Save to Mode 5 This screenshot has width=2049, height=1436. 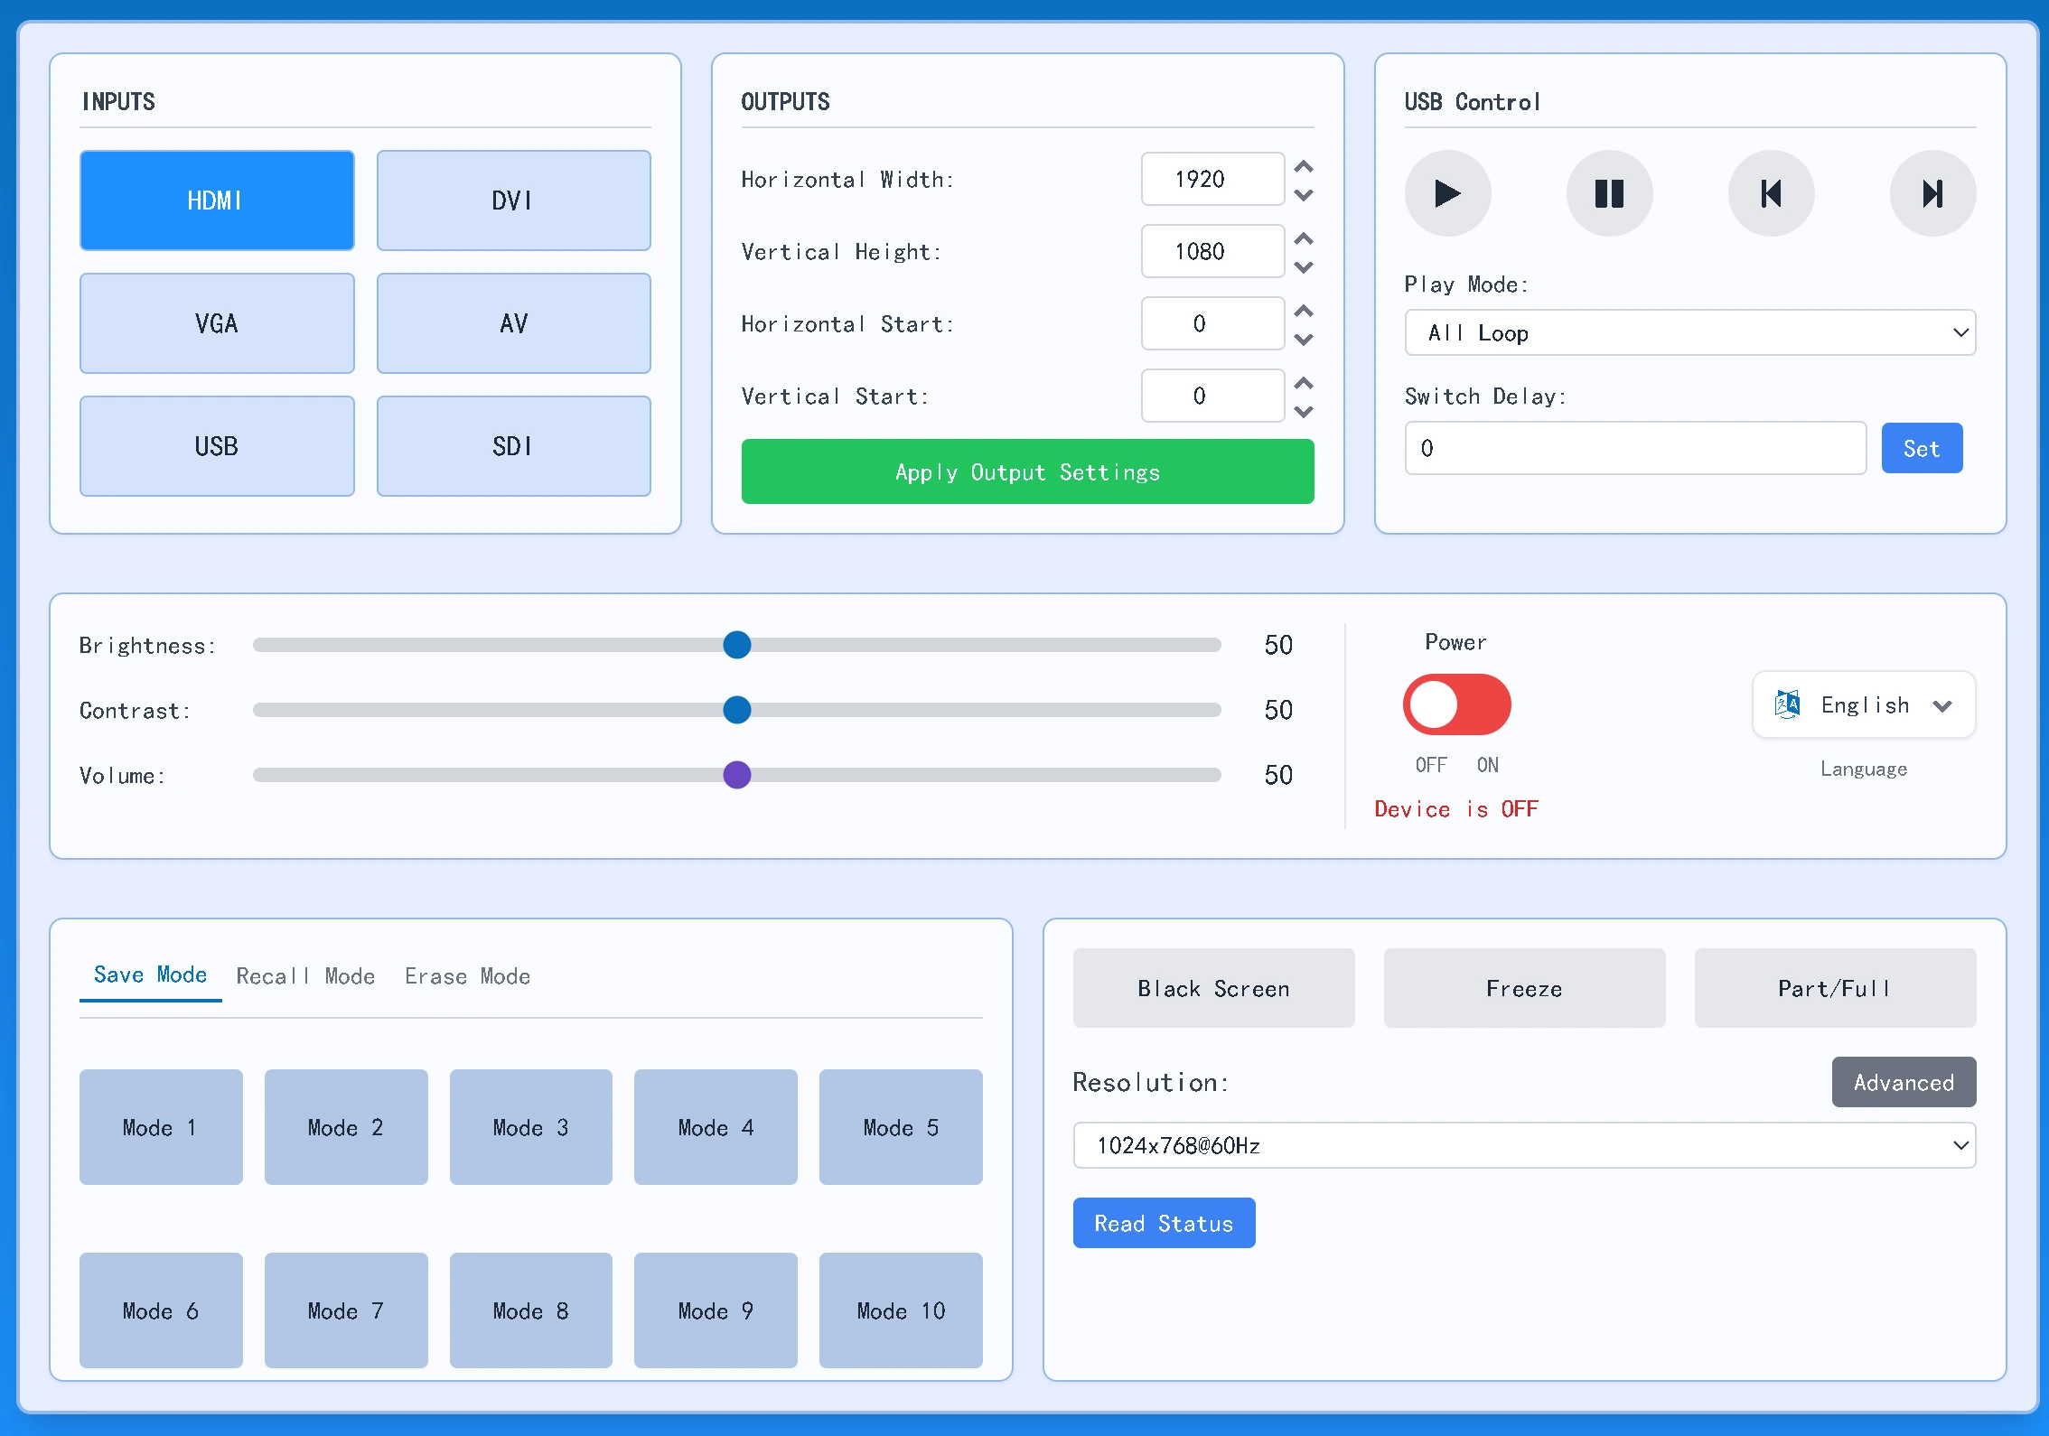pos(901,1127)
